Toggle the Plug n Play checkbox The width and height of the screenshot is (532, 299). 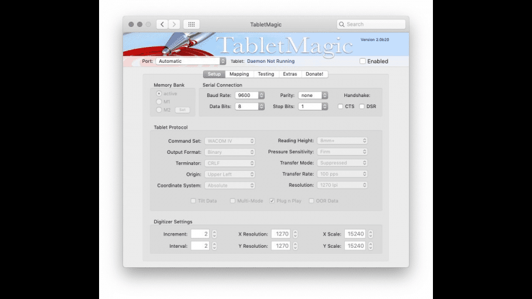coord(272,201)
